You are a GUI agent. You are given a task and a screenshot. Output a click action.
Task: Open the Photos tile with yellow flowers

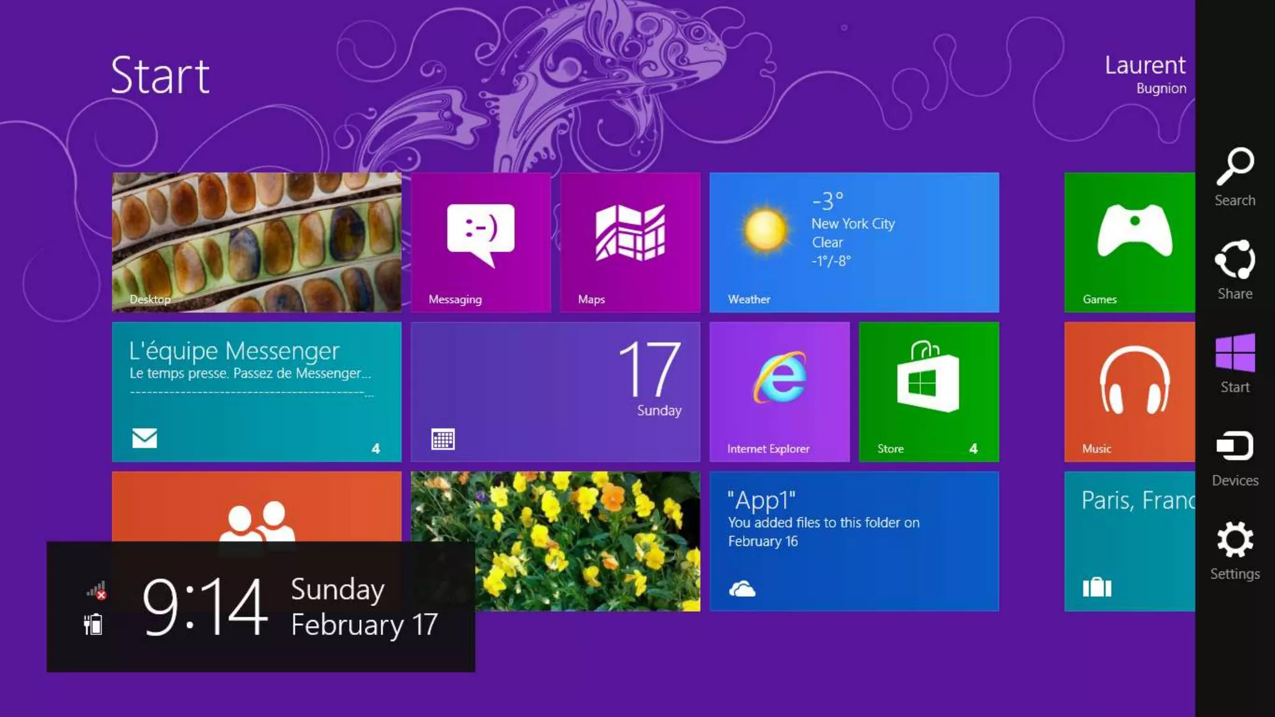coord(588,541)
